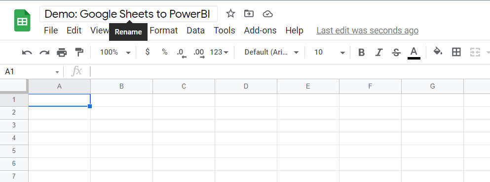Open the 'Last edit was seconds ago' link
This screenshot has height=182, width=490.
(368, 30)
